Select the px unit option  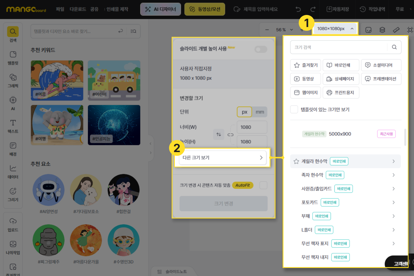(x=244, y=112)
